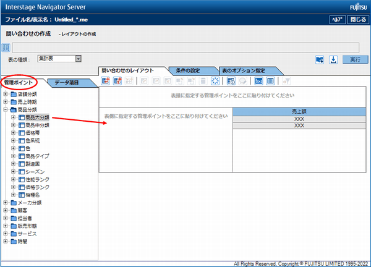Click the table icon beside 商品中分類
This screenshot has width=371, height=267.
pyautogui.click(x=22, y=125)
